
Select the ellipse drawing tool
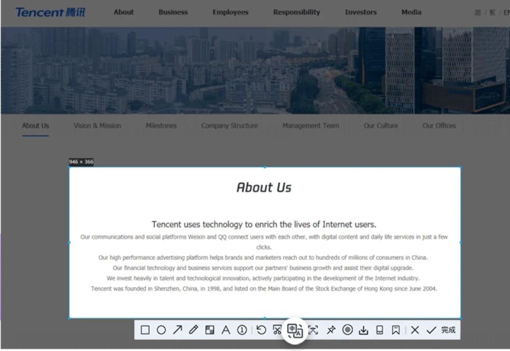(x=161, y=330)
